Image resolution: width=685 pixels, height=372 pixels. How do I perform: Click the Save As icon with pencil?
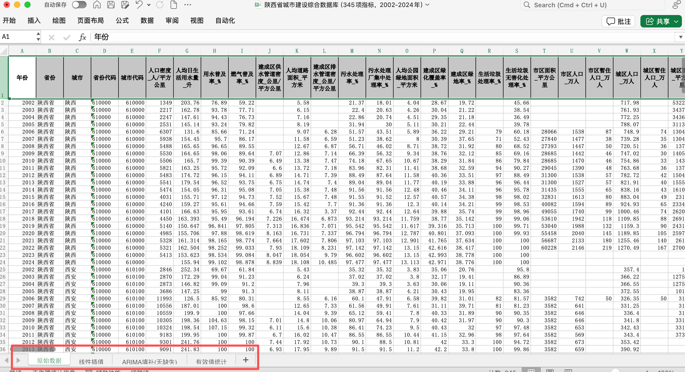[125, 5]
